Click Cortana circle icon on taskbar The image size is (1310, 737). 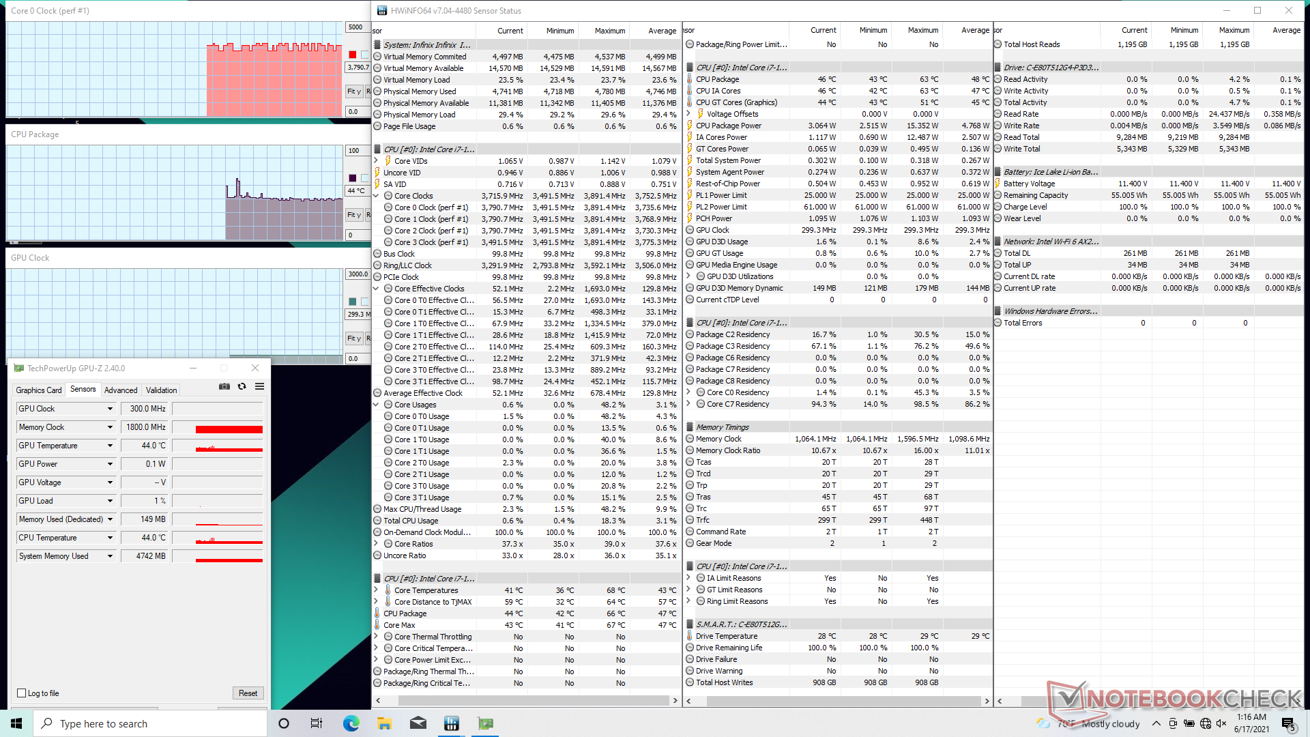pos(284,723)
